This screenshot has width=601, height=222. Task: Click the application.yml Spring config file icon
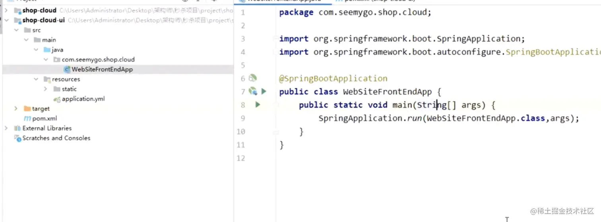tap(57, 99)
